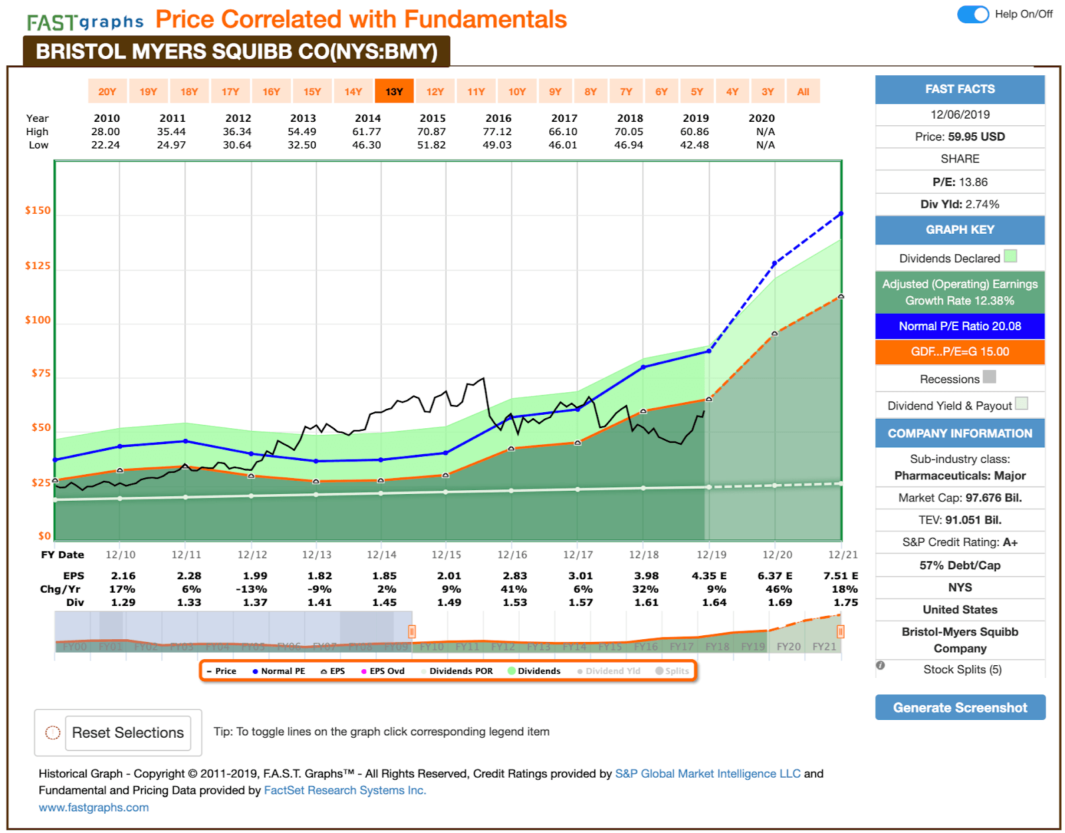This screenshot has height=833, width=1065.
Task: Click the Generate Screenshot button
Action: click(x=960, y=707)
